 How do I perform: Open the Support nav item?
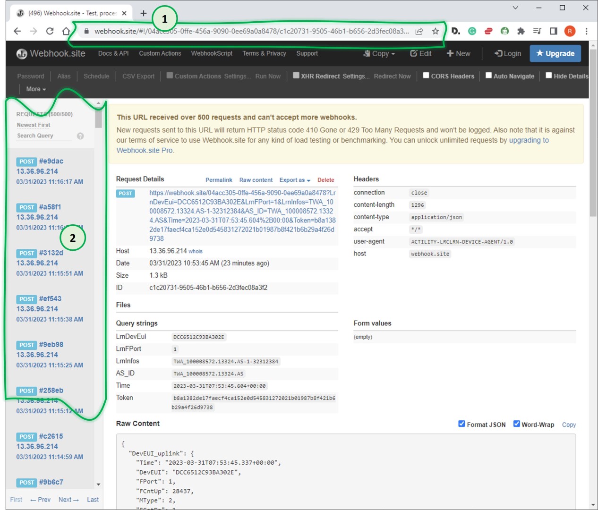(307, 53)
